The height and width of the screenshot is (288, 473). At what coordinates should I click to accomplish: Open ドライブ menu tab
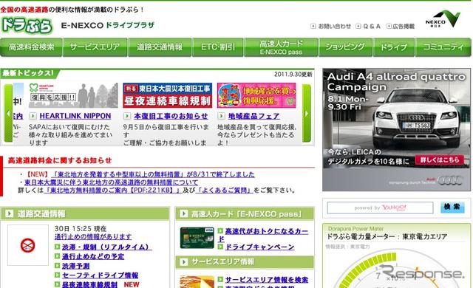click(x=394, y=47)
